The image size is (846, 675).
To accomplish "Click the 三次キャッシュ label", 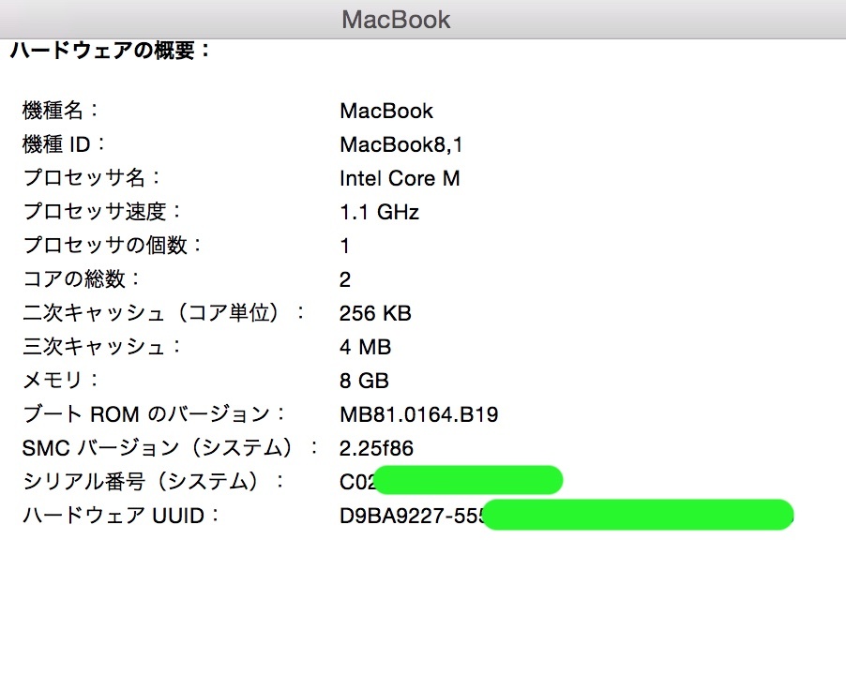I will [102, 346].
